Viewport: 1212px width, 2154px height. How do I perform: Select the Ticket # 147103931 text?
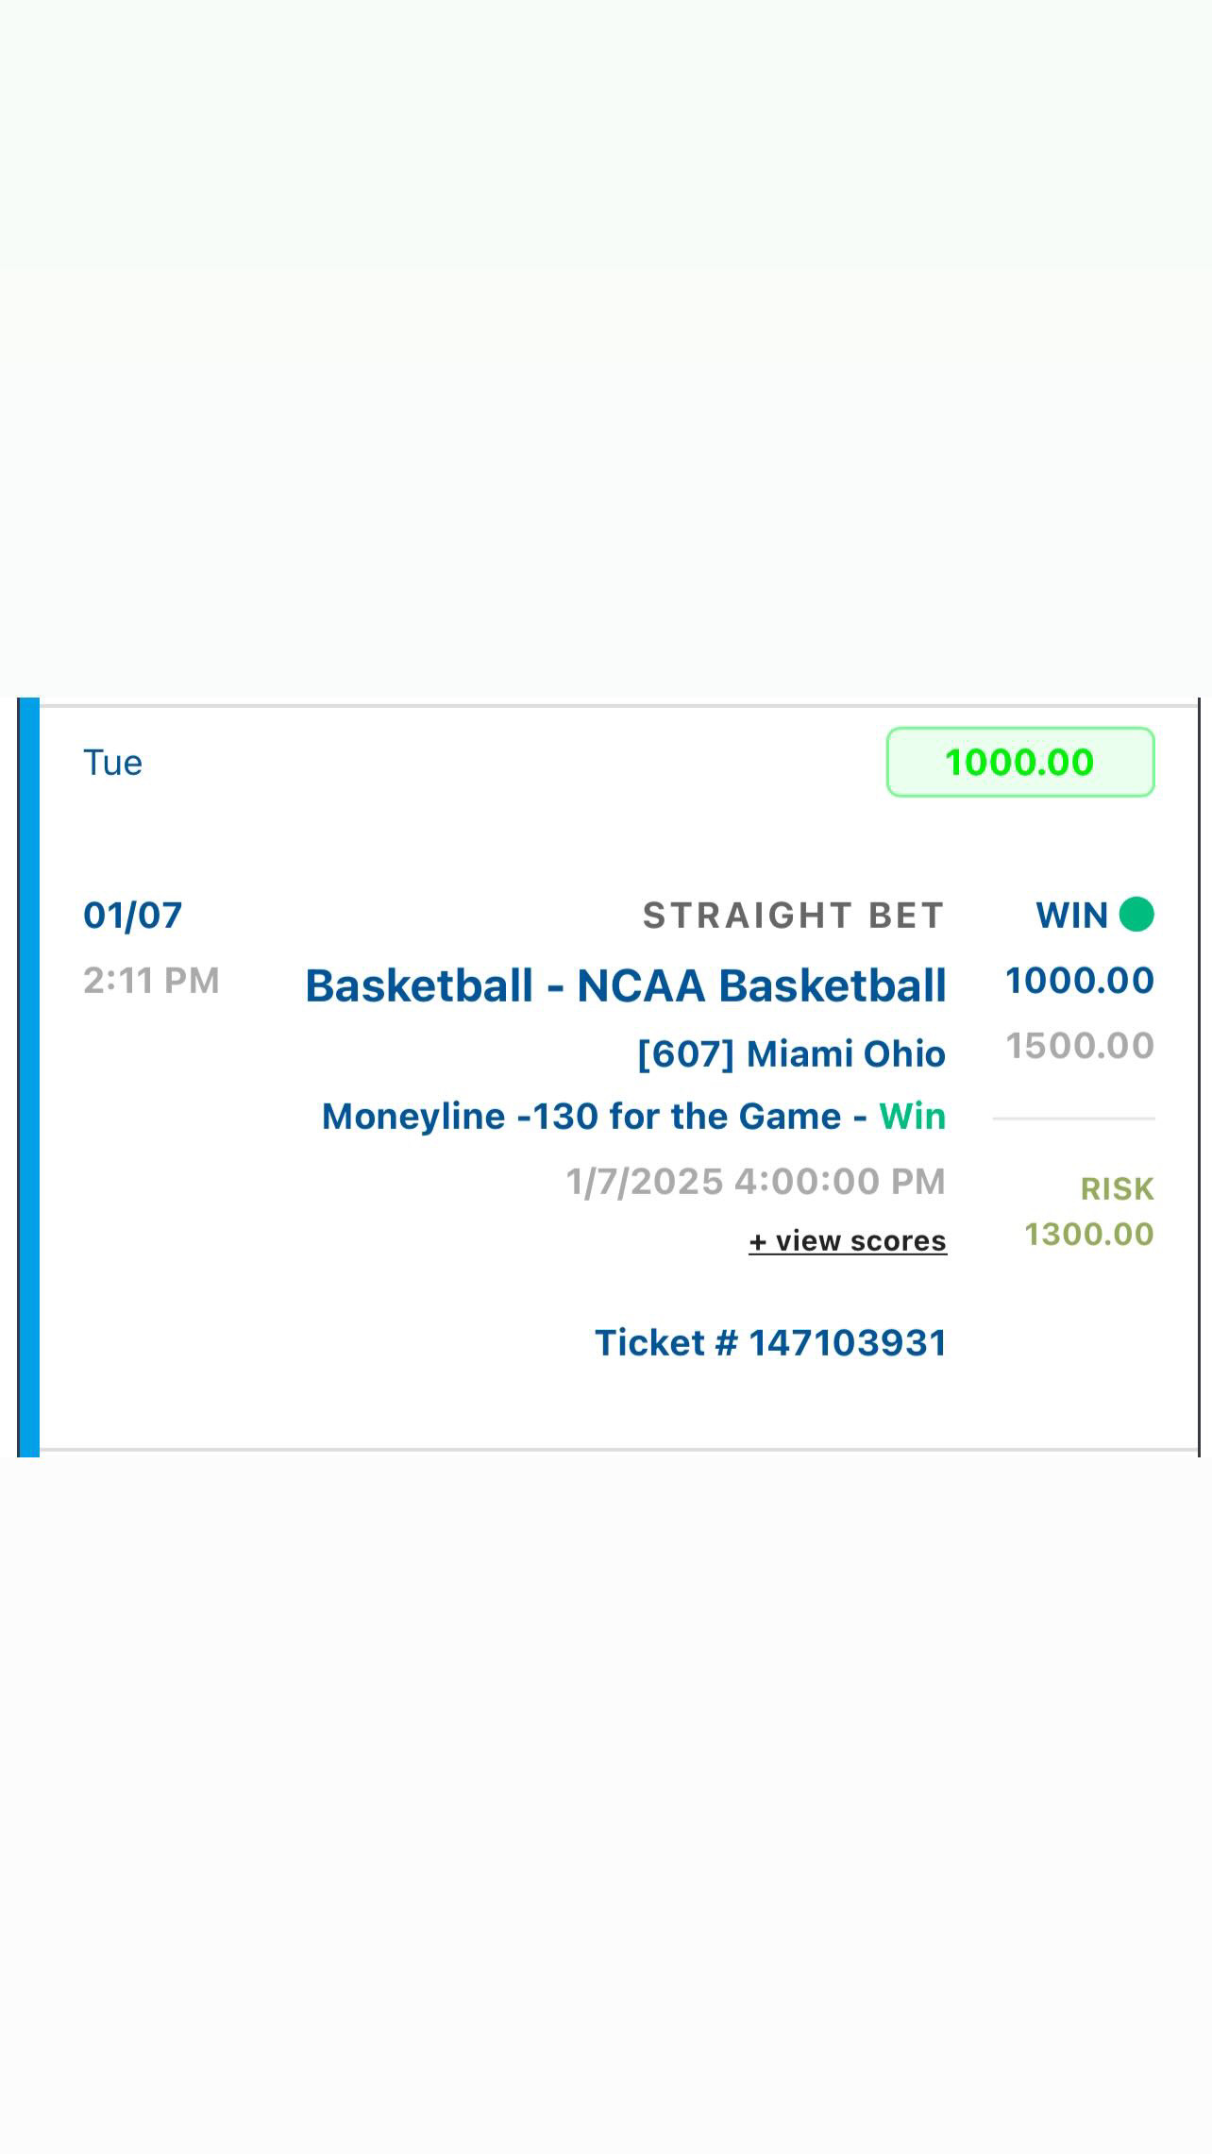770,1342
